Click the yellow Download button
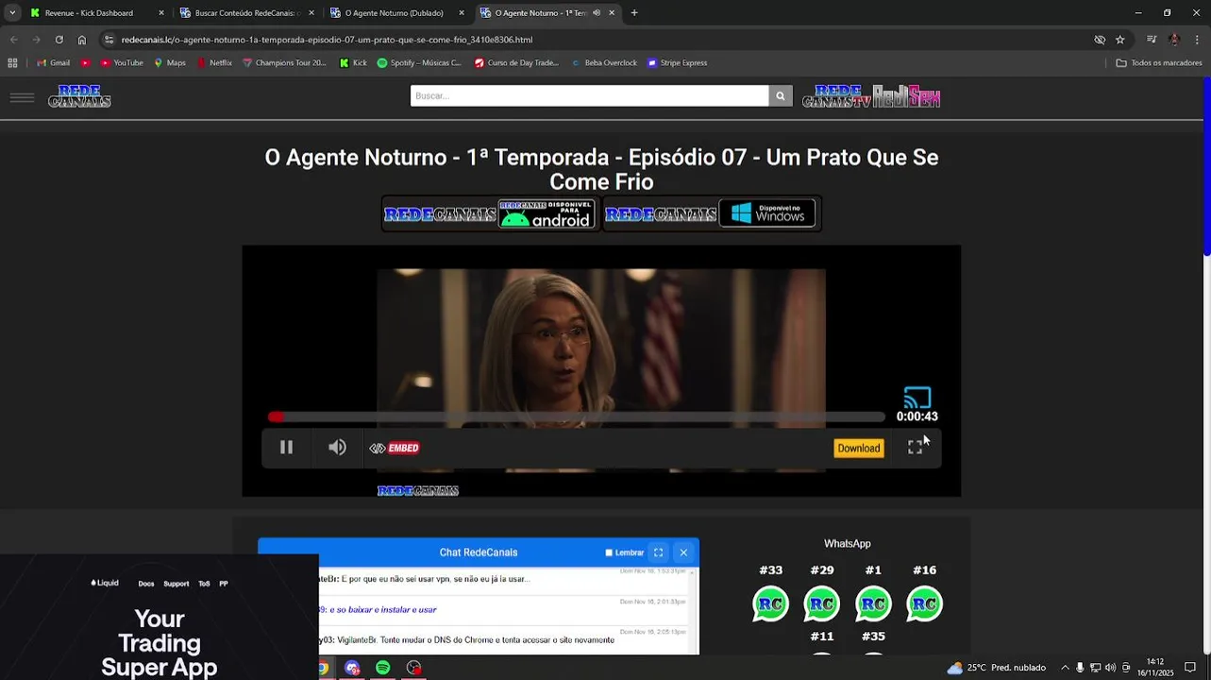 (x=858, y=449)
